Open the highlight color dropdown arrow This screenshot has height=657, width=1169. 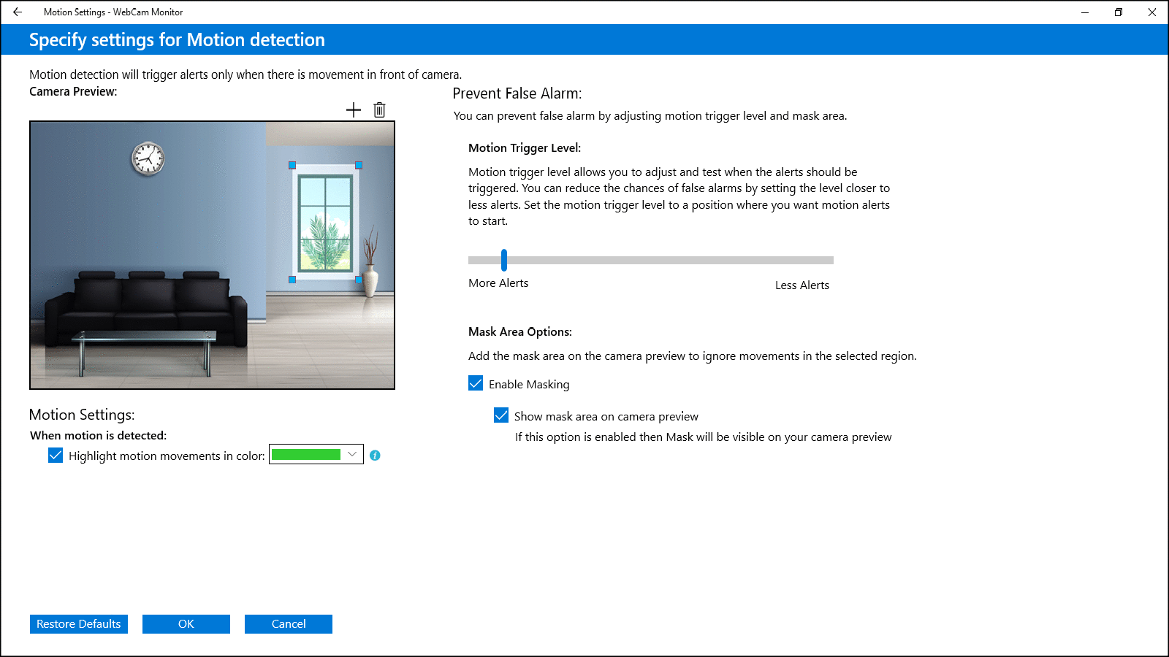352,454
